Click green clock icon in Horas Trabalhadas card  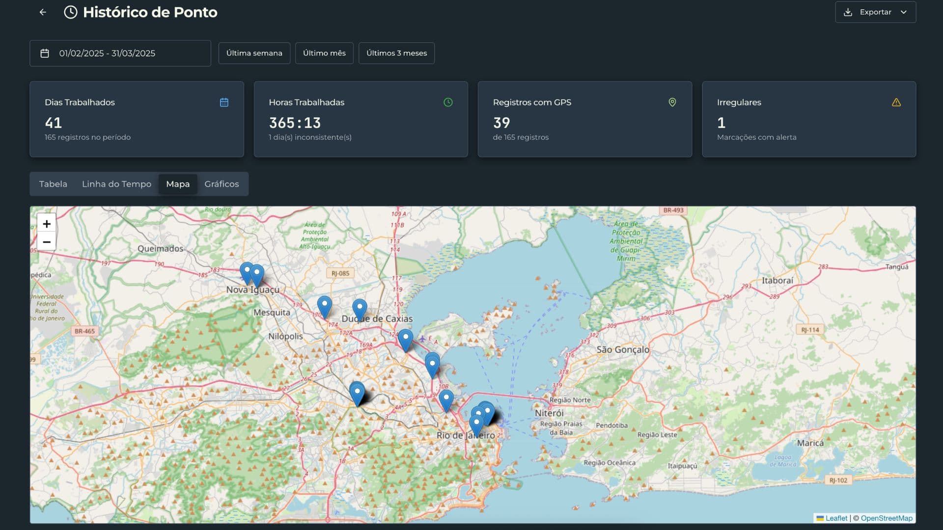pyautogui.click(x=448, y=103)
